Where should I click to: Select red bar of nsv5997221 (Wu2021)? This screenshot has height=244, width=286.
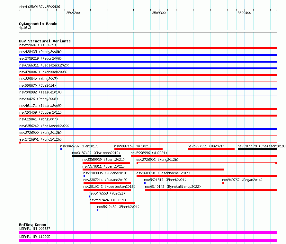(211, 149)
